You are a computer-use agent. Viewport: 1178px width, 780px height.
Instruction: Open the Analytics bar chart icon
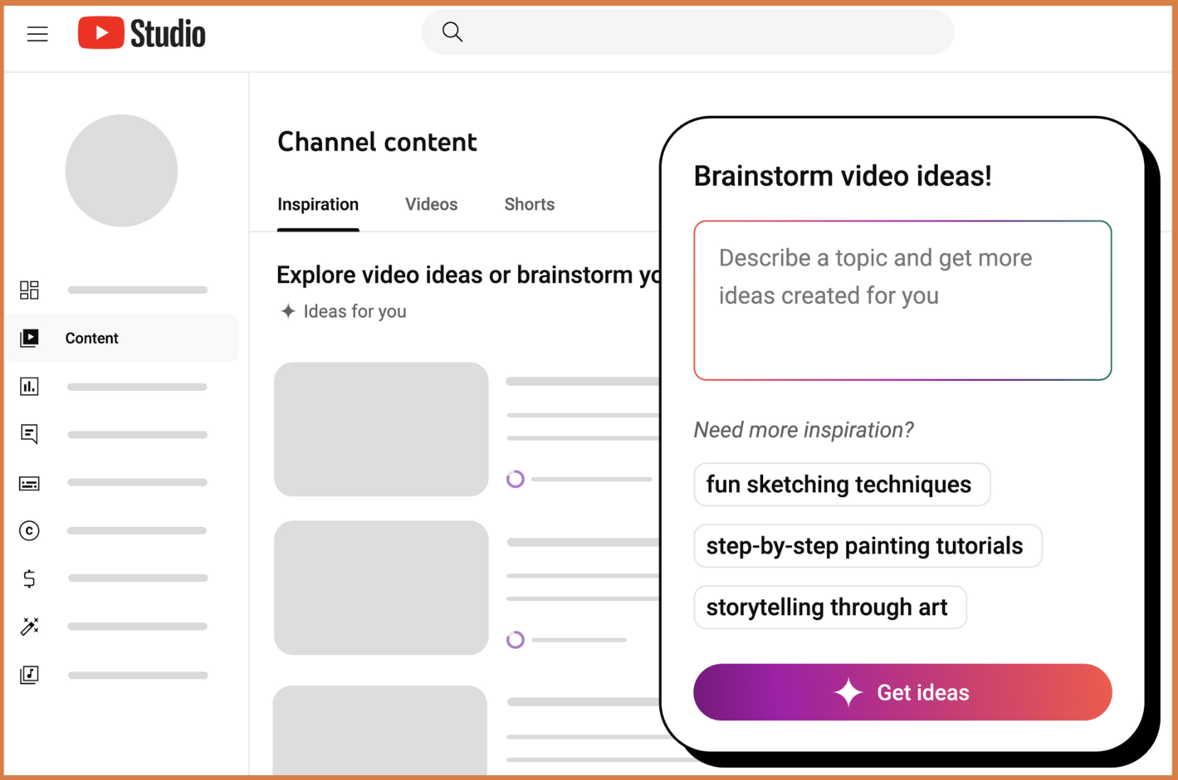pyautogui.click(x=29, y=386)
